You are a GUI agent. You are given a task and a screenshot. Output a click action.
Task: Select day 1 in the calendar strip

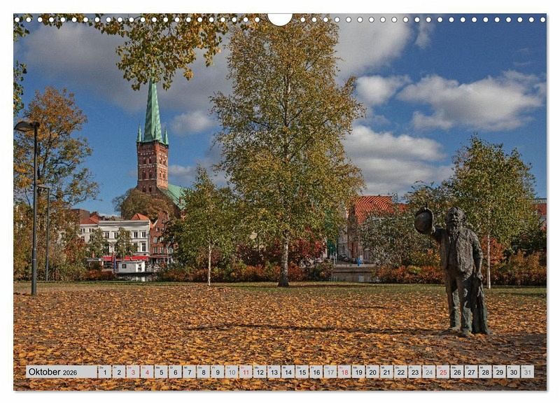104,372
